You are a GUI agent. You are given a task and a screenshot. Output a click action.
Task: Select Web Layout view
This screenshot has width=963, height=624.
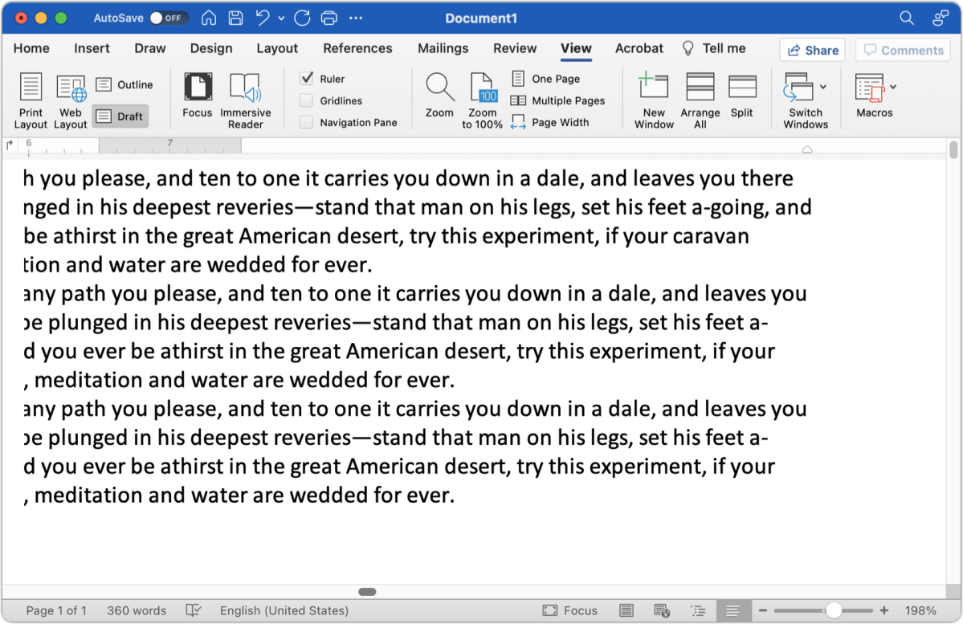(x=71, y=100)
